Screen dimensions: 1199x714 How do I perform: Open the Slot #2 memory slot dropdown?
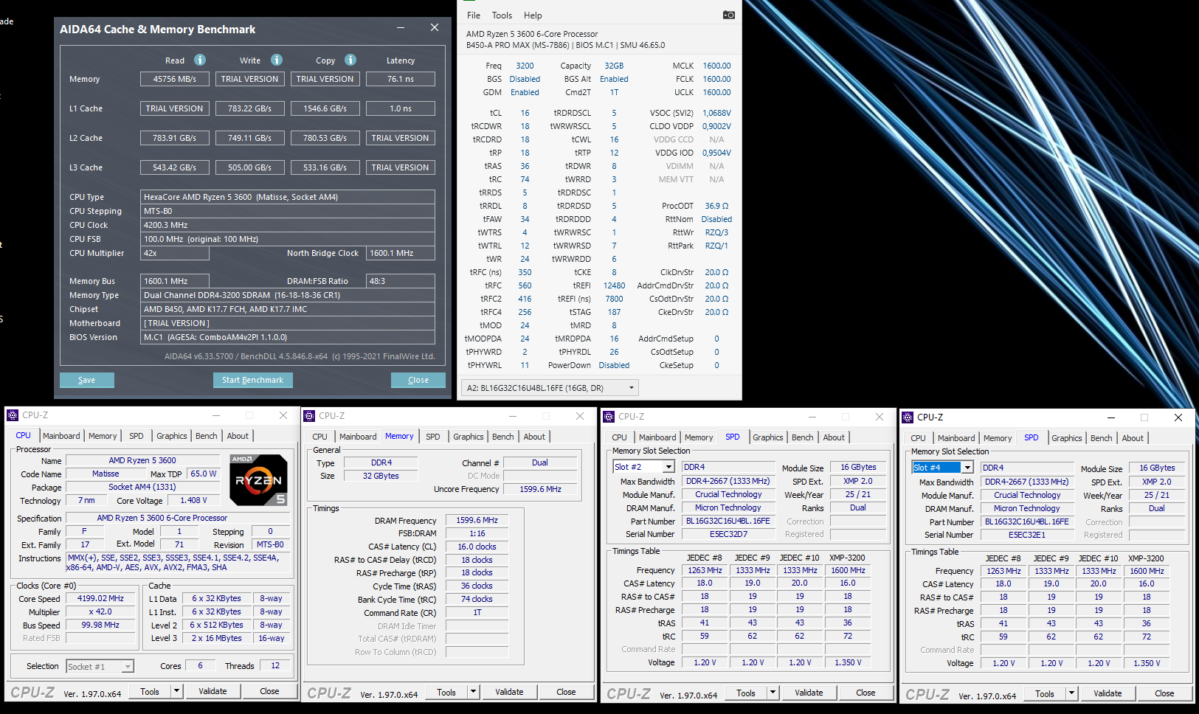[x=668, y=467]
